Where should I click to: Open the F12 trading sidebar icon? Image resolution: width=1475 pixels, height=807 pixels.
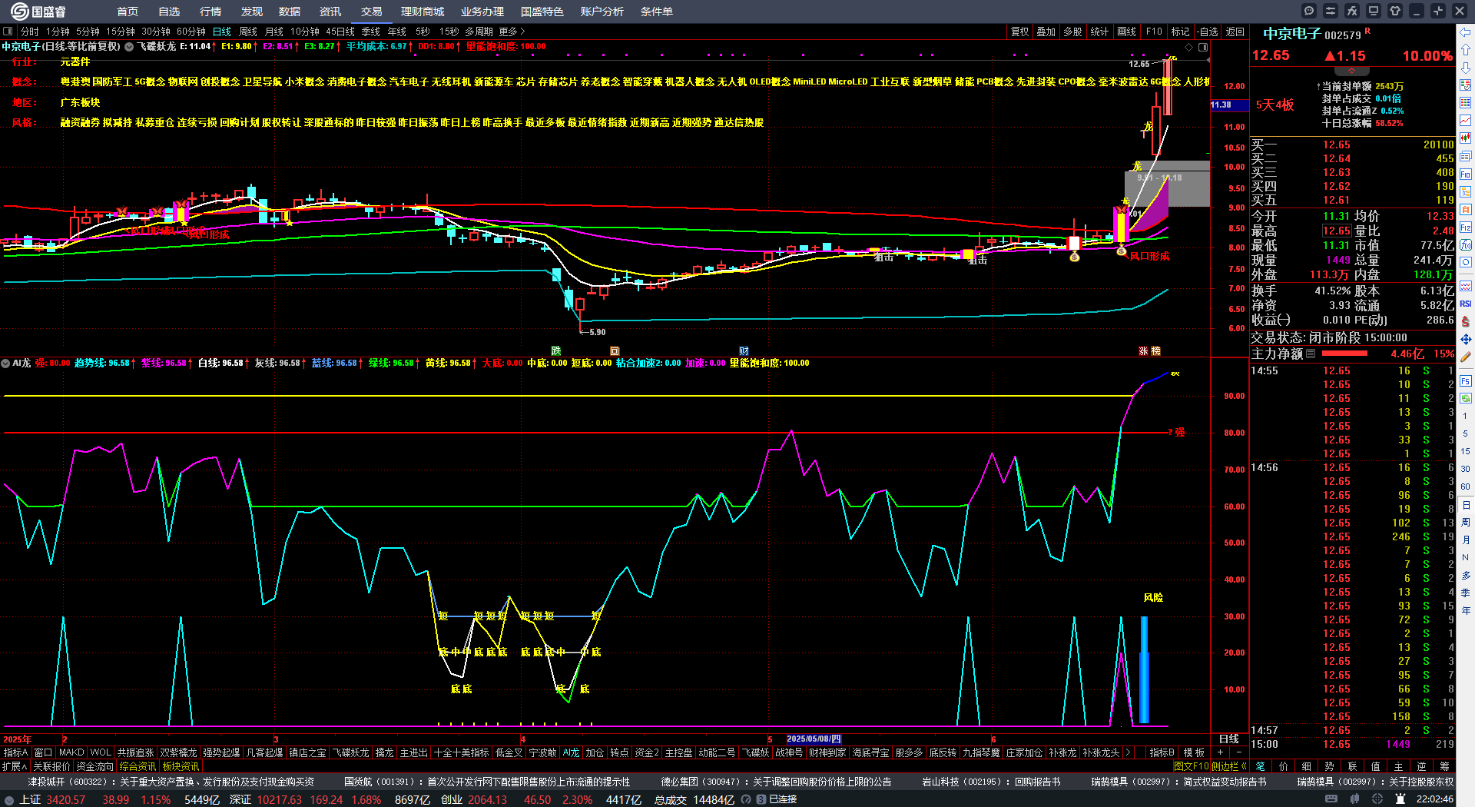pyautogui.click(x=1466, y=227)
